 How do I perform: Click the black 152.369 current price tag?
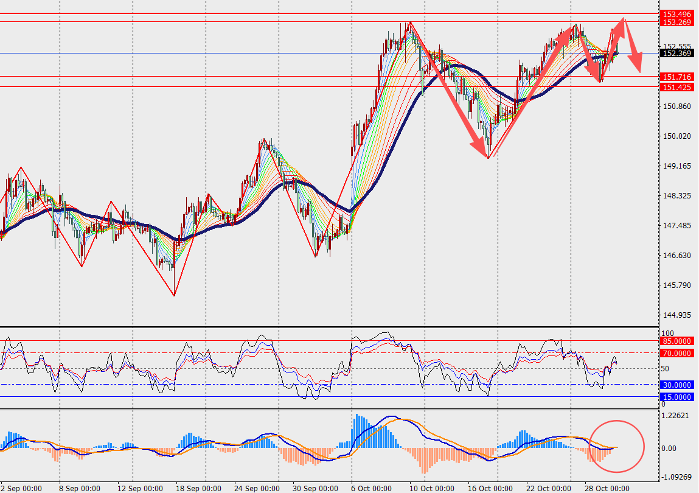click(x=676, y=54)
